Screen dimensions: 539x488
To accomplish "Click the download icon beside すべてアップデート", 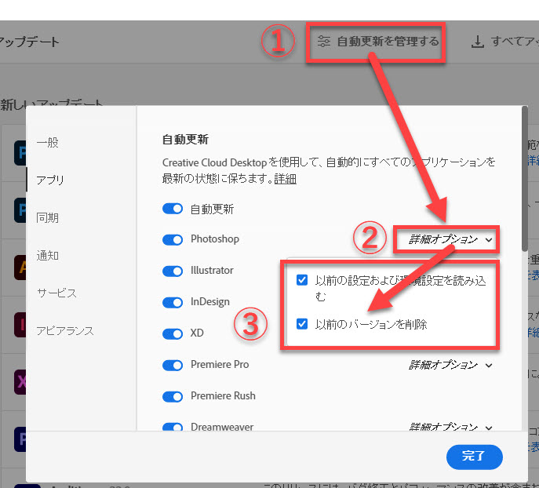I will tap(477, 42).
